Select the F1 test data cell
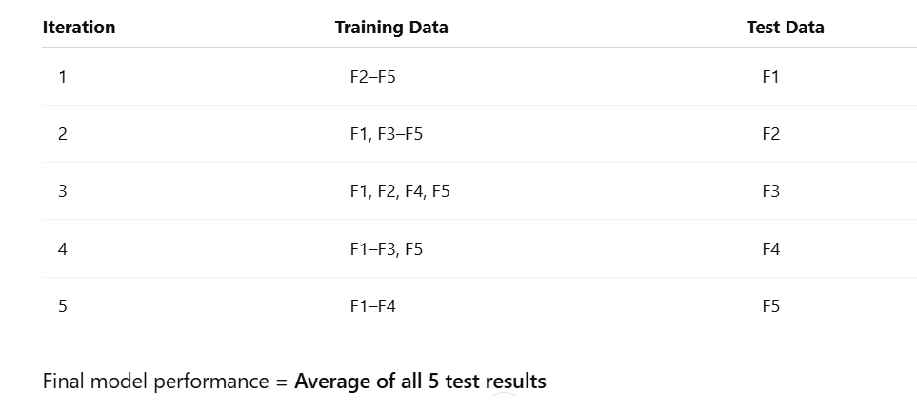917x411 pixels. (770, 77)
